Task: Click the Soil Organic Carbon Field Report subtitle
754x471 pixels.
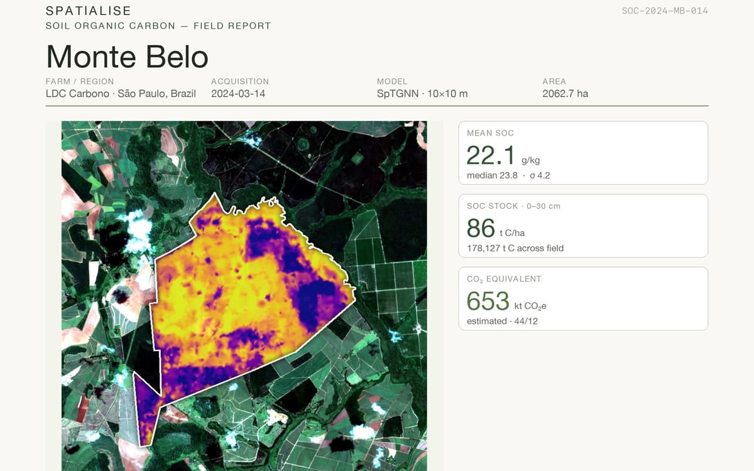Action: coord(158,26)
